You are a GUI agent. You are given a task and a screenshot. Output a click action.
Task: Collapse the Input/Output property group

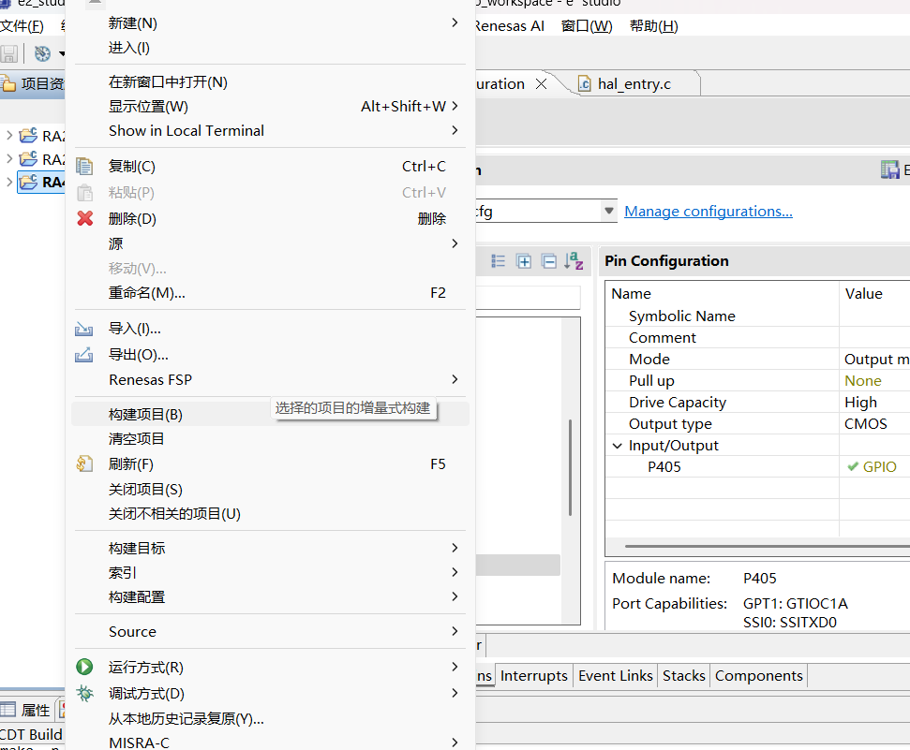click(x=617, y=446)
